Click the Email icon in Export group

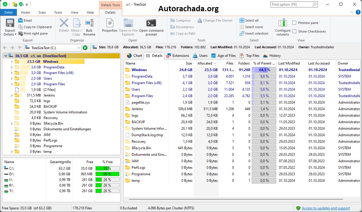click(20, 20)
